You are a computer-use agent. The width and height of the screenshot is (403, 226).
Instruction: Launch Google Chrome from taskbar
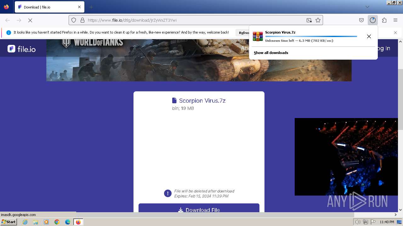coord(57,222)
